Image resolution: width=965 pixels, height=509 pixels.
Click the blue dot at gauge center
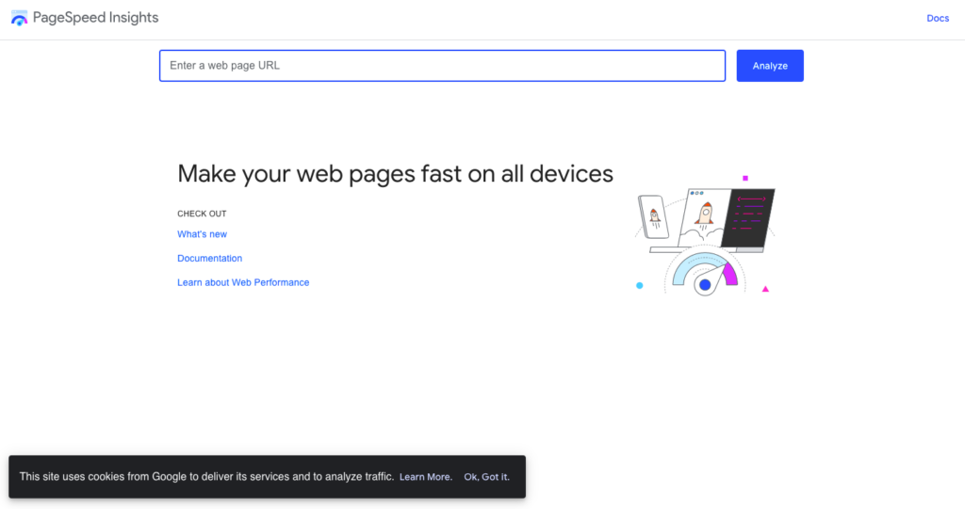click(x=705, y=285)
